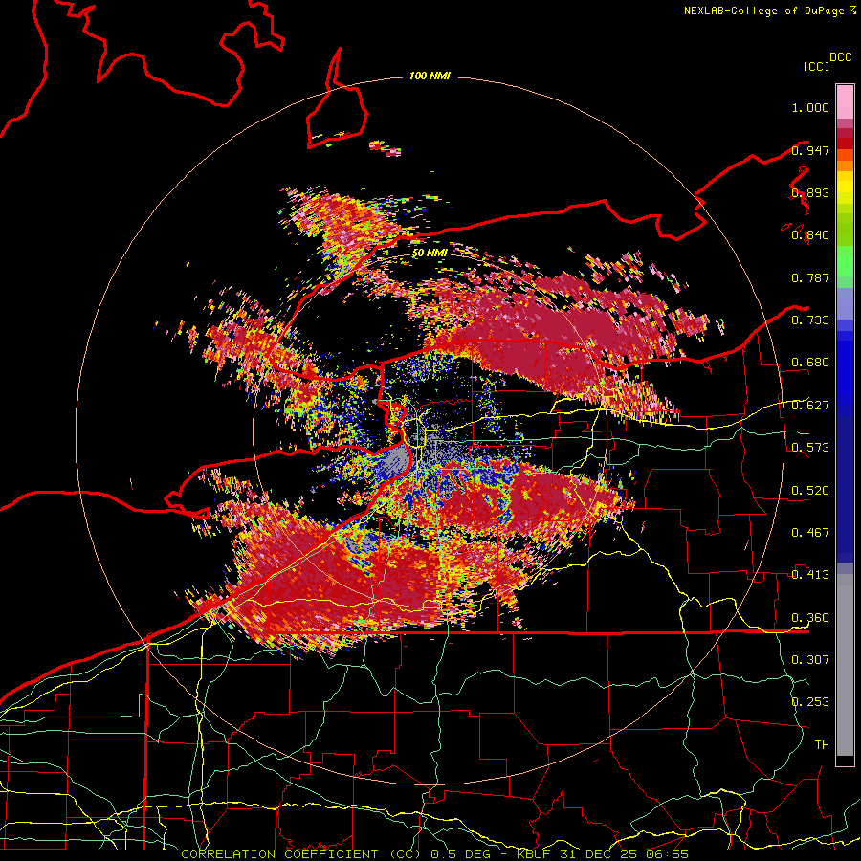Click the 0.360 scale value
This screenshot has width=861, height=861.
click(x=810, y=618)
